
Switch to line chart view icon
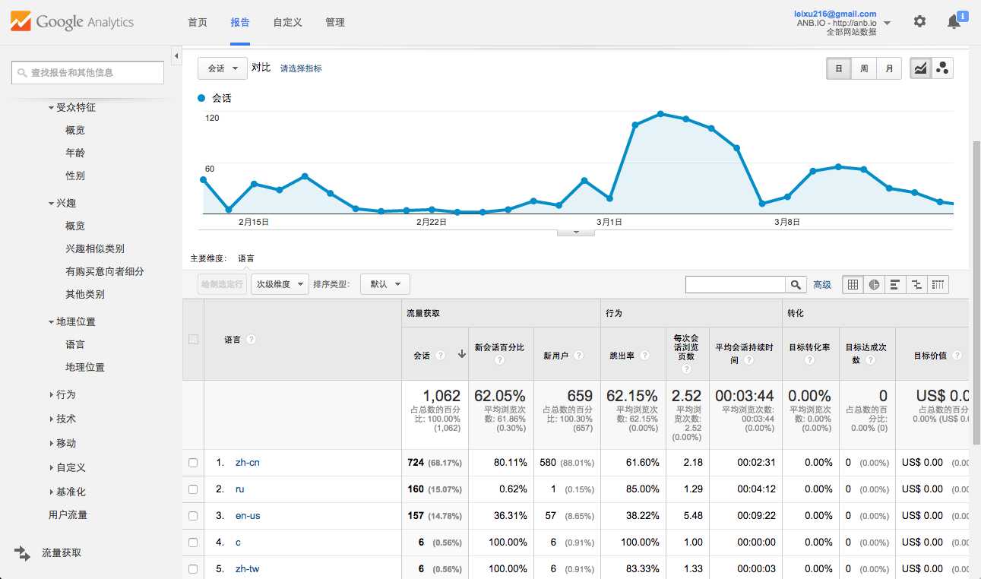pyautogui.click(x=920, y=68)
